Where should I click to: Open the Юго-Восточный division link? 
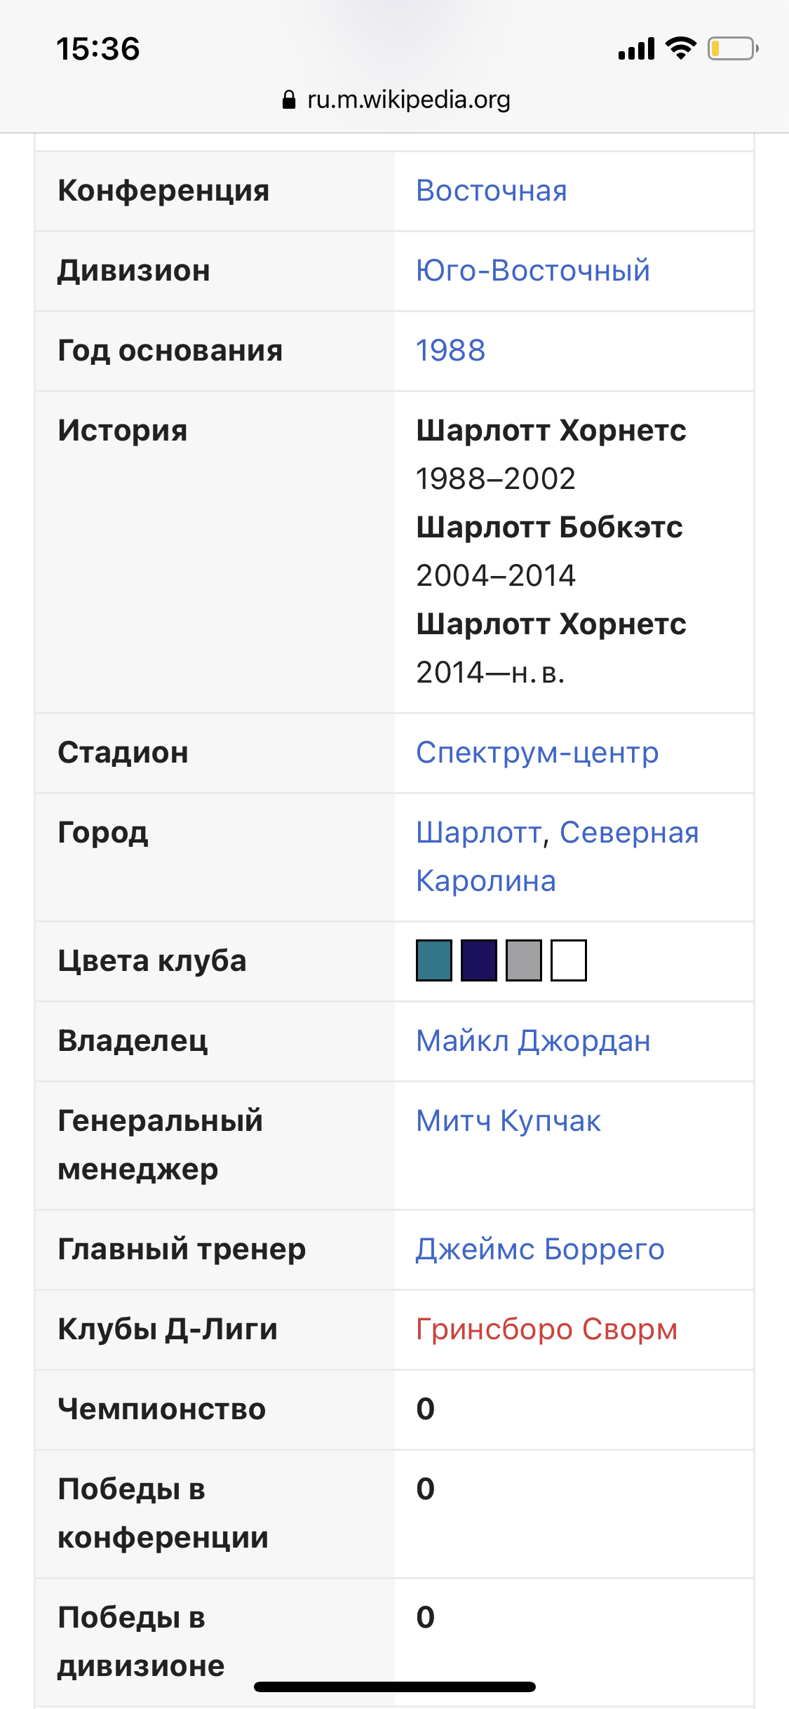click(x=533, y=271)
